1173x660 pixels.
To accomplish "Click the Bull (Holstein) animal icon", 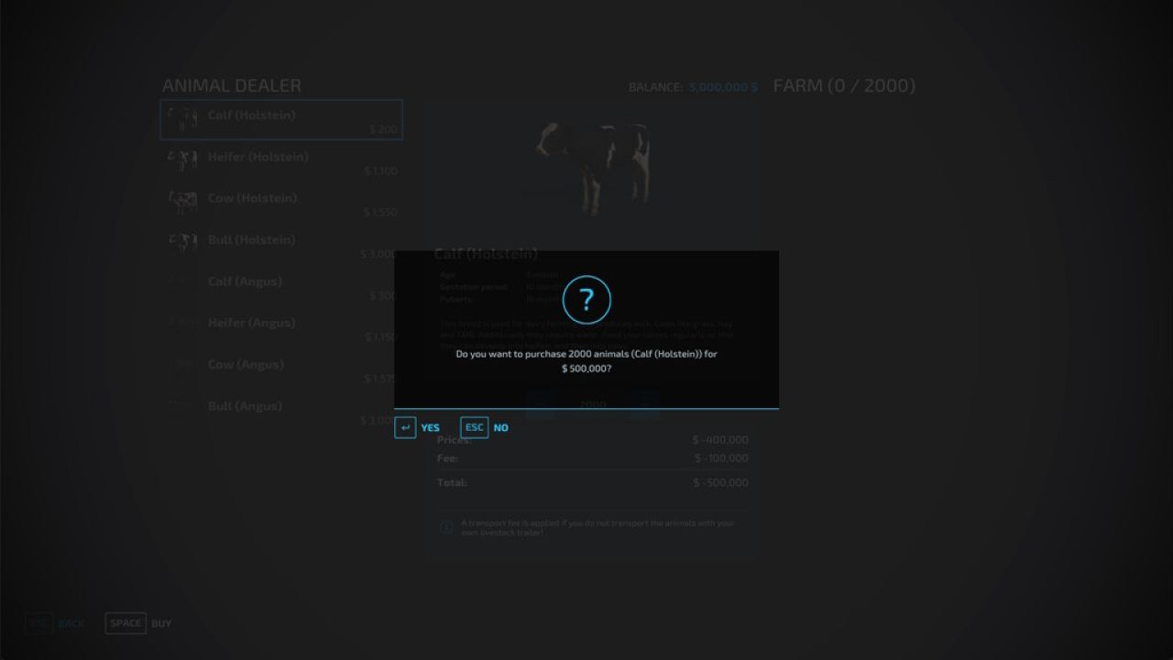I will point(182,243).
